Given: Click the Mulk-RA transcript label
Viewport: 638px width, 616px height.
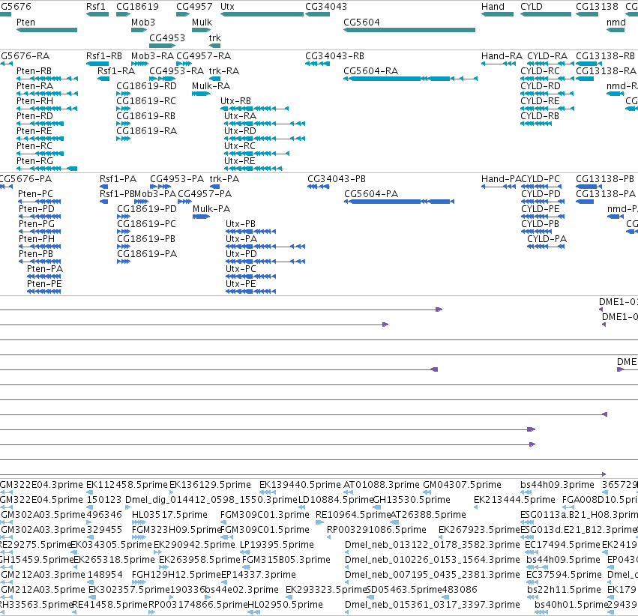Looking at the screenshot, I should point(211,86).
